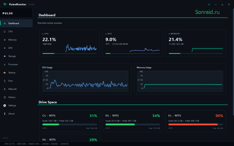Click the Settings gear icon in sidebar
Screen dimensions: 234x146
pyautogui.click(x=5, y=105)
